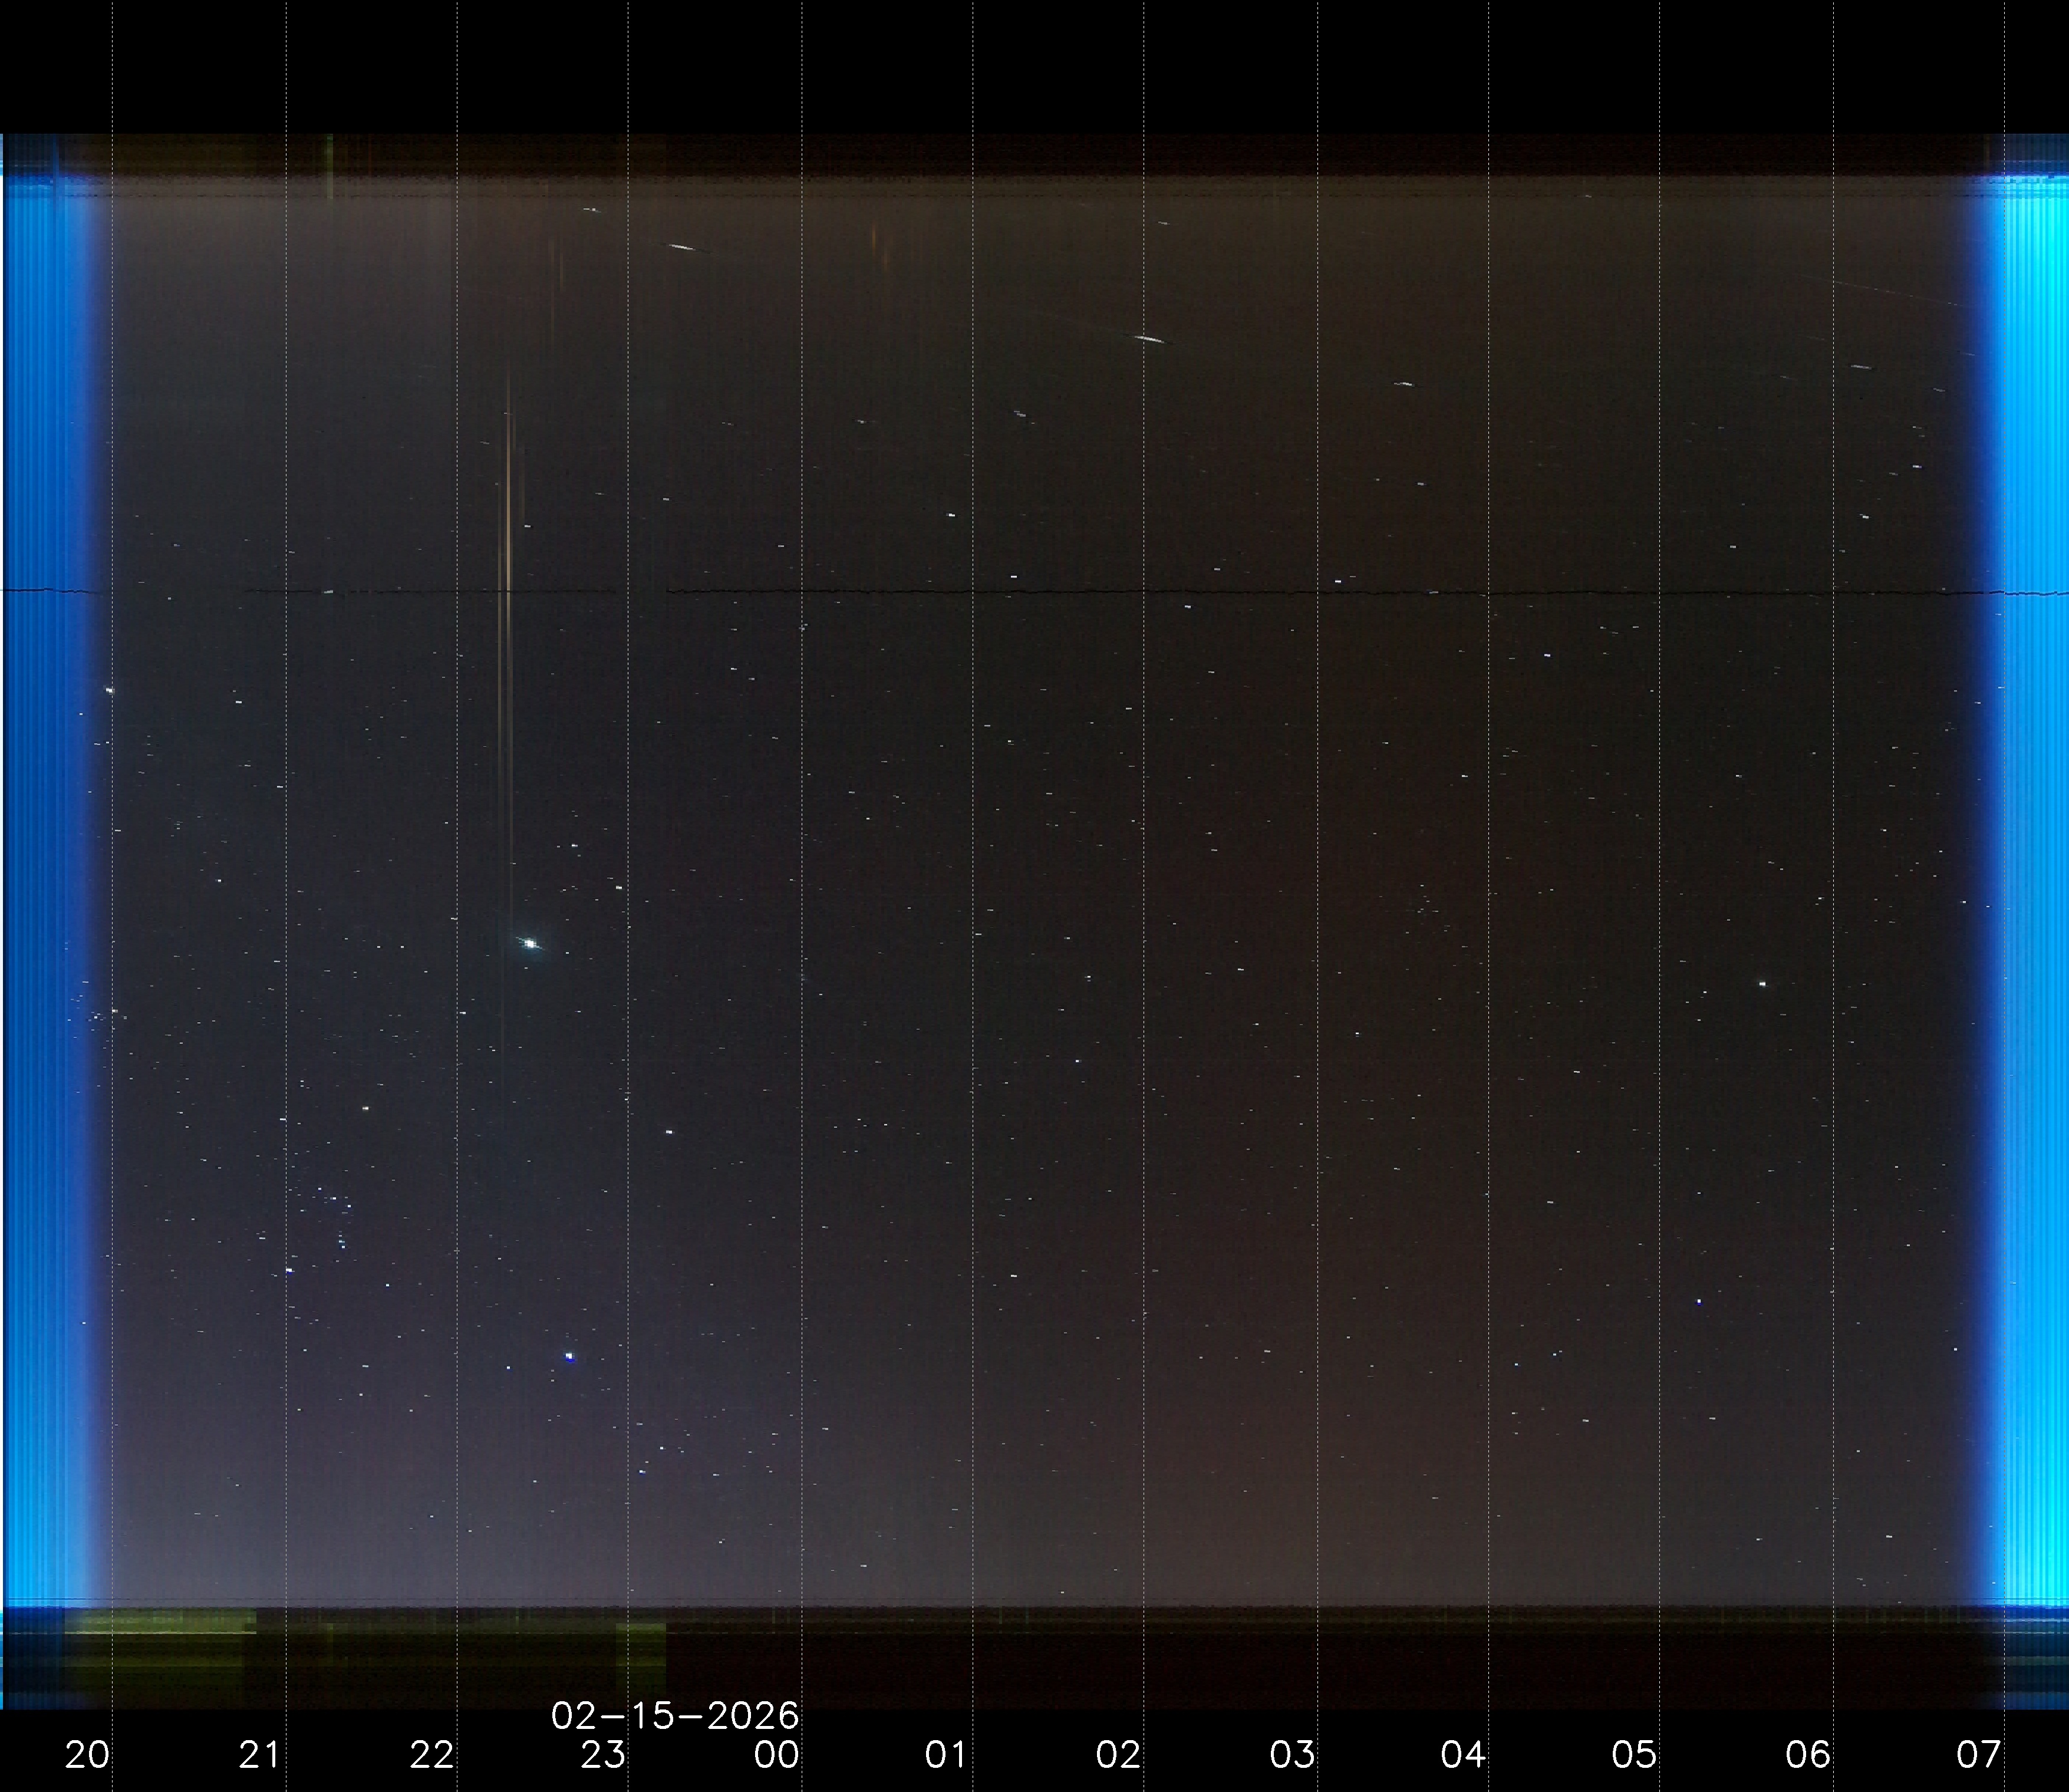The image size is (2069, 1792).
Task: Click the 07 hour label
Action: click(x=1979, y=1755)
